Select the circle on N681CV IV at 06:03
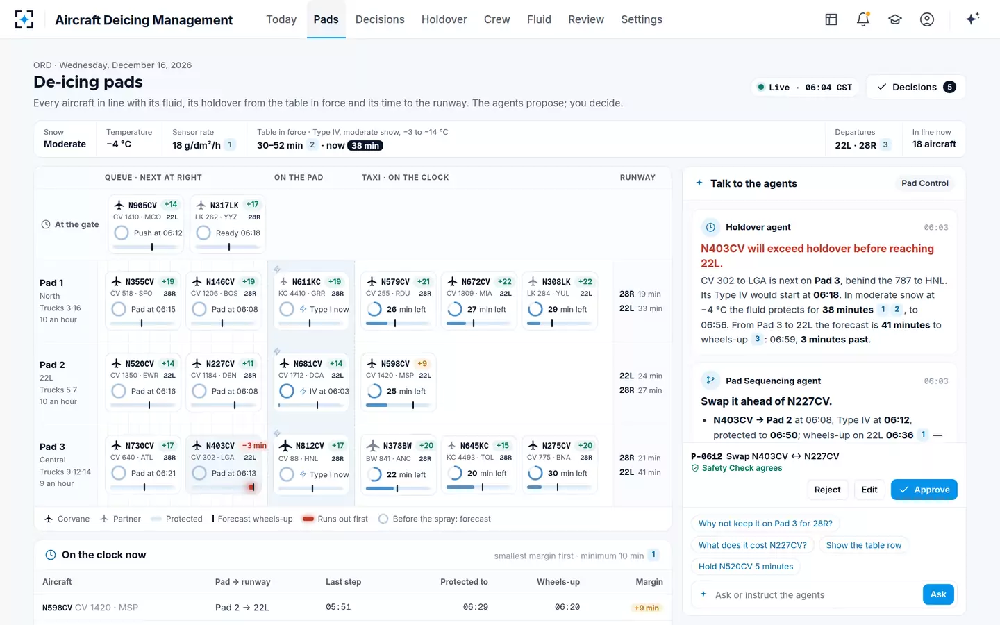 (287, 391)
